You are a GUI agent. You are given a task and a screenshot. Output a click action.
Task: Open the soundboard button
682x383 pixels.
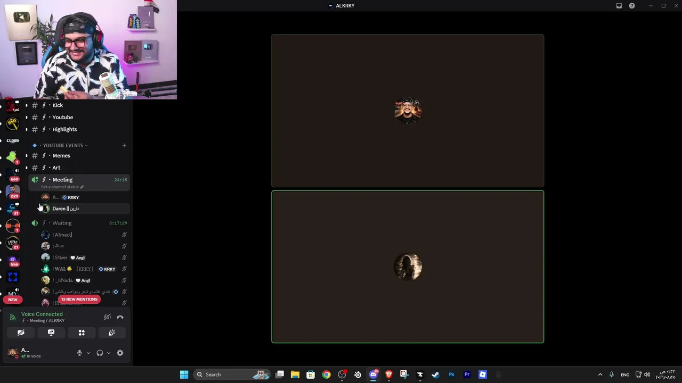pyautogui.click(x=112, y=332)
